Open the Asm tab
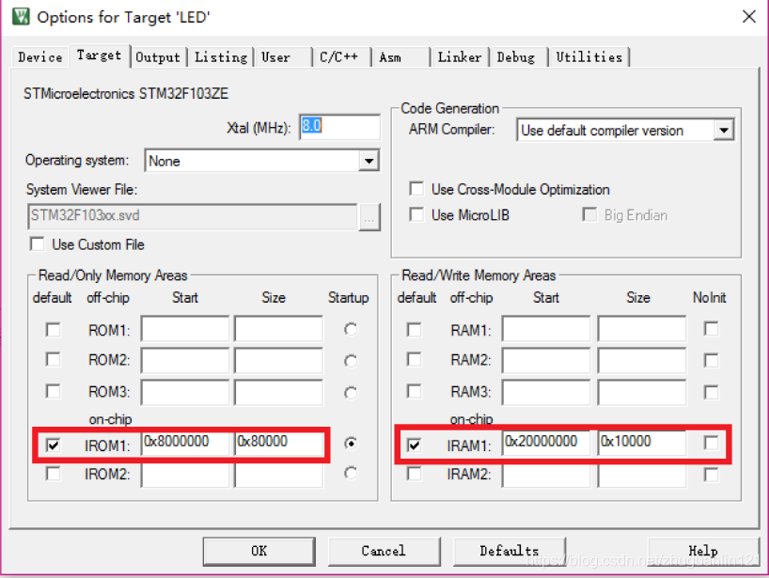This screenshot has height=578, width=769. pos(400,57)
